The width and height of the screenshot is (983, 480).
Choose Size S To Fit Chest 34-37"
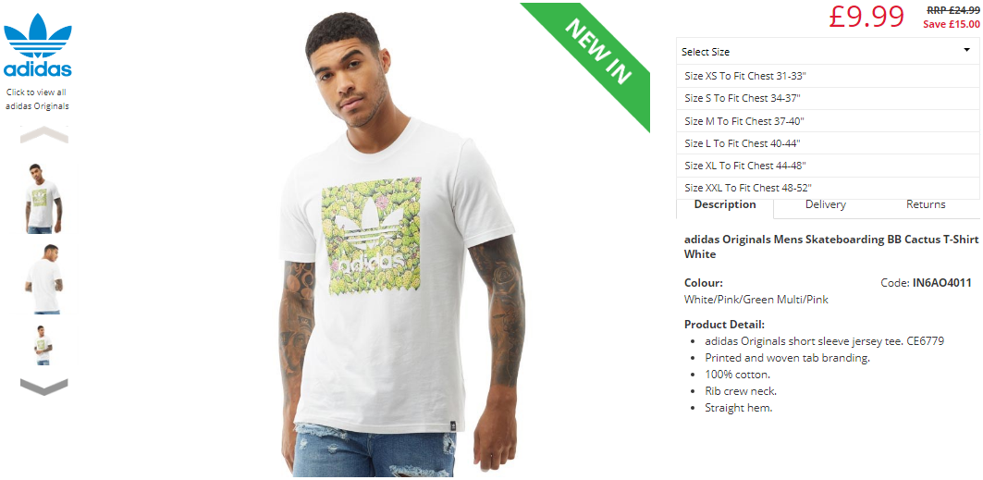click(828, 98)
